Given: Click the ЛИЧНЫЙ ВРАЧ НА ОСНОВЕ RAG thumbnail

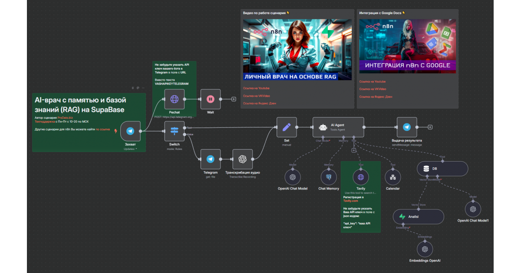Looking at the screenshot, I should point(297,49).
